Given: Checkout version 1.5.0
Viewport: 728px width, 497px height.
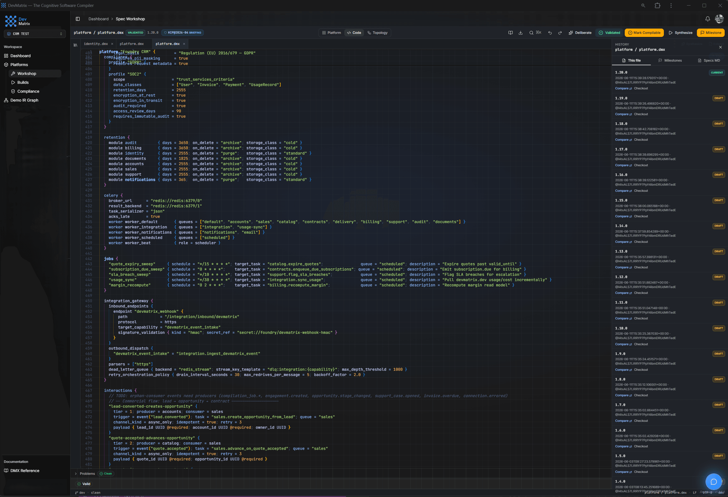Looking at the screenshot, I should point(641,472).
